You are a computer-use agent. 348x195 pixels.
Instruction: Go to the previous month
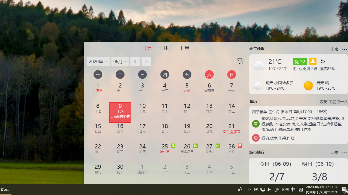(x=135, y=61)
